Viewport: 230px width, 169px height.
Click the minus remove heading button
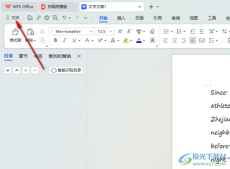tap(35, 70)
